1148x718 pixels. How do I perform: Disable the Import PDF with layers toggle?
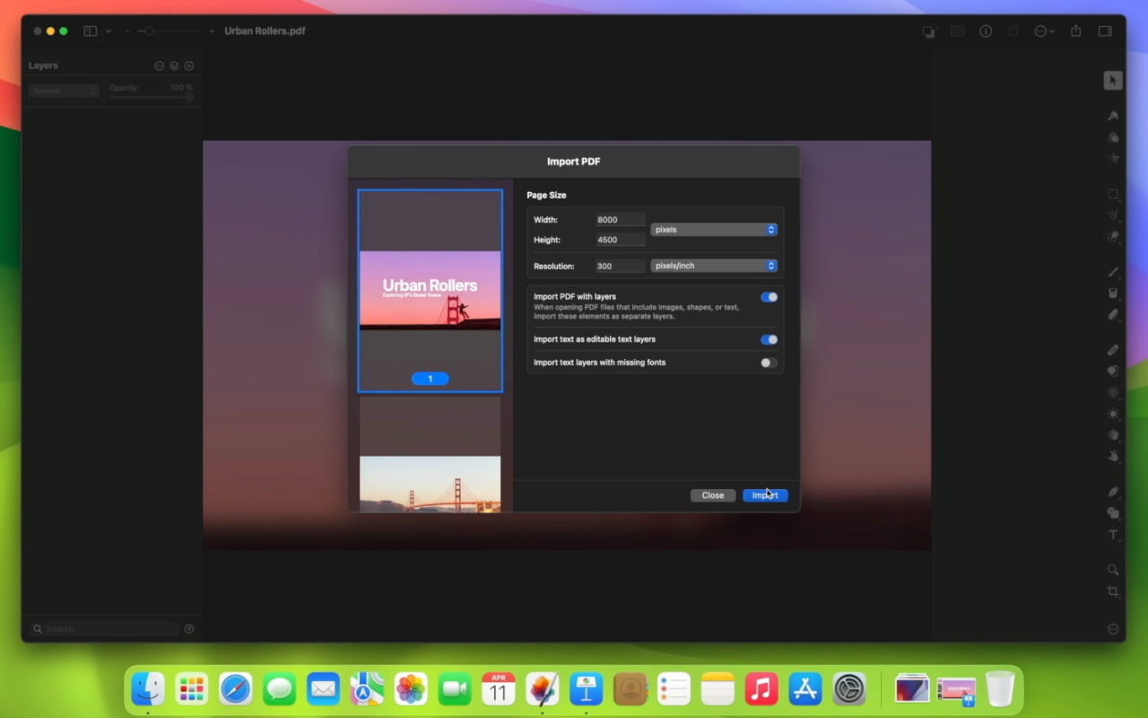768,296
